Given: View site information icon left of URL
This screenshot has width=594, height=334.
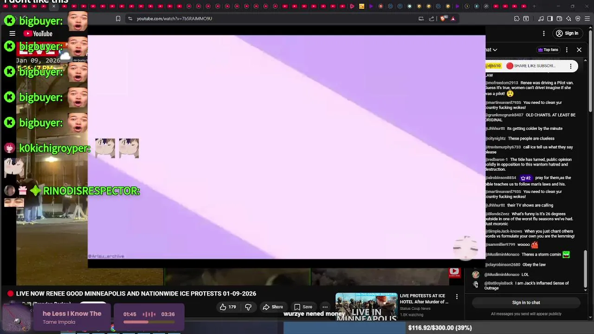Looking at the screenshot, I should [130, 19].
